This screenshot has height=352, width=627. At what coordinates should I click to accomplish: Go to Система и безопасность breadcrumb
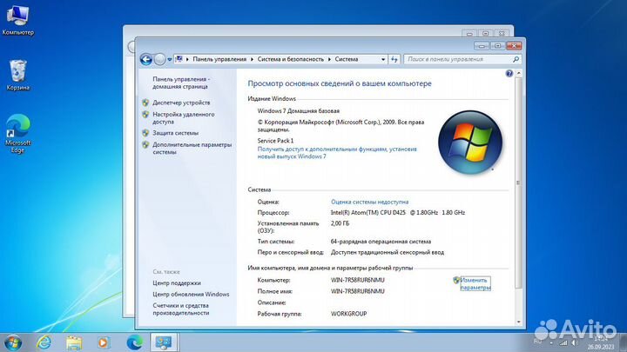291,59
